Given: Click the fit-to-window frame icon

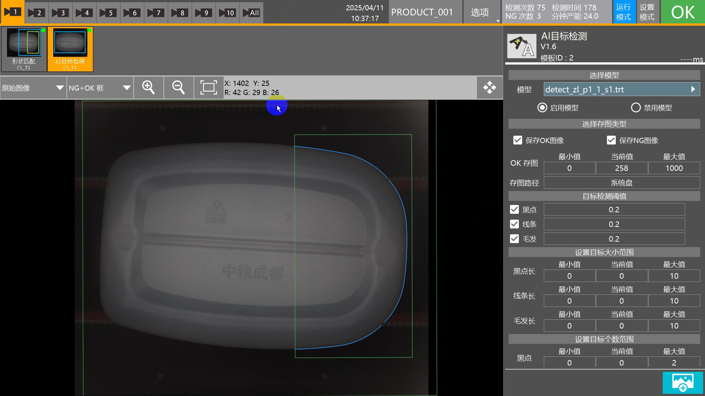Looking at the screenshot, I should click(x=208, y=88).
